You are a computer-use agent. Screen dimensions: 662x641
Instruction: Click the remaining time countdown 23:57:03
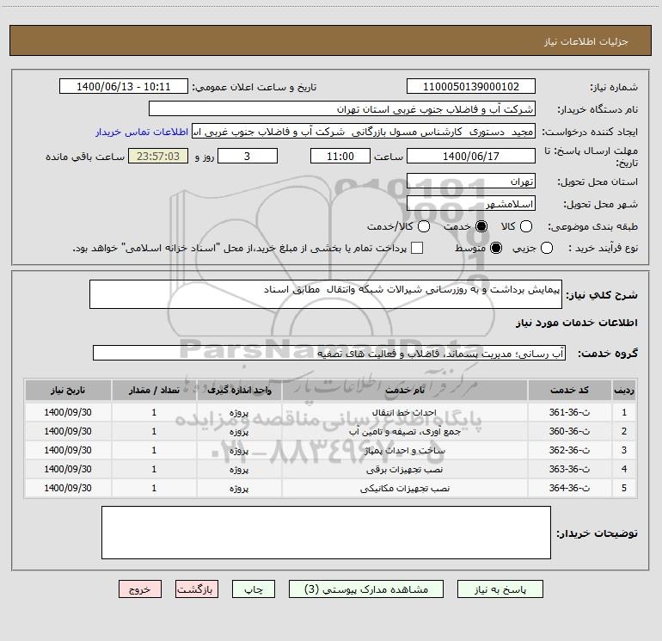point(158,156)
